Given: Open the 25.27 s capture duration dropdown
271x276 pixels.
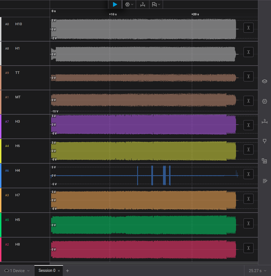Looking at the screenshot, I should [x=257, y=271].
